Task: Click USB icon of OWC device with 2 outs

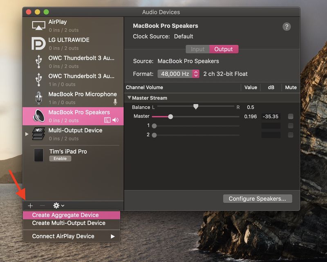Action: pyautogui.click(x=38, y=62)
